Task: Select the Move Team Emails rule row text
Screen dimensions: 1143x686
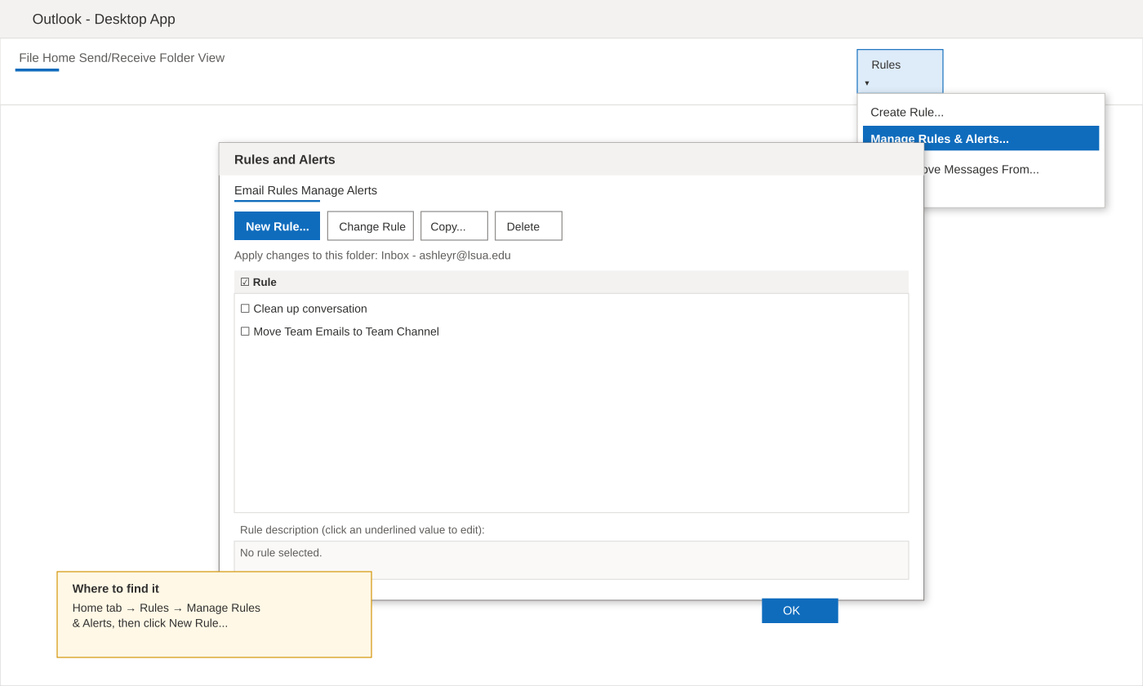Action: (x=346, y=332)
